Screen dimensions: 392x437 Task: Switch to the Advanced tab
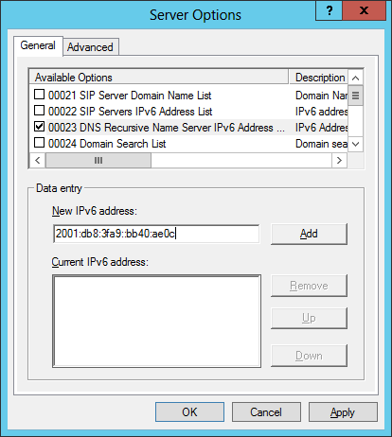click(x=90, y=47)
